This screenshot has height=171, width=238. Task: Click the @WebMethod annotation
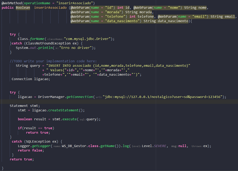tap(12, 3)
